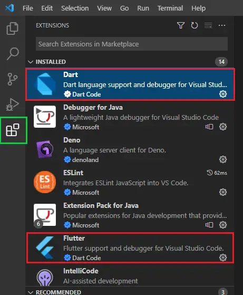Select the ESLint extension title
The height and width of the screenshot is (295, 243).
tap(73, 173)
